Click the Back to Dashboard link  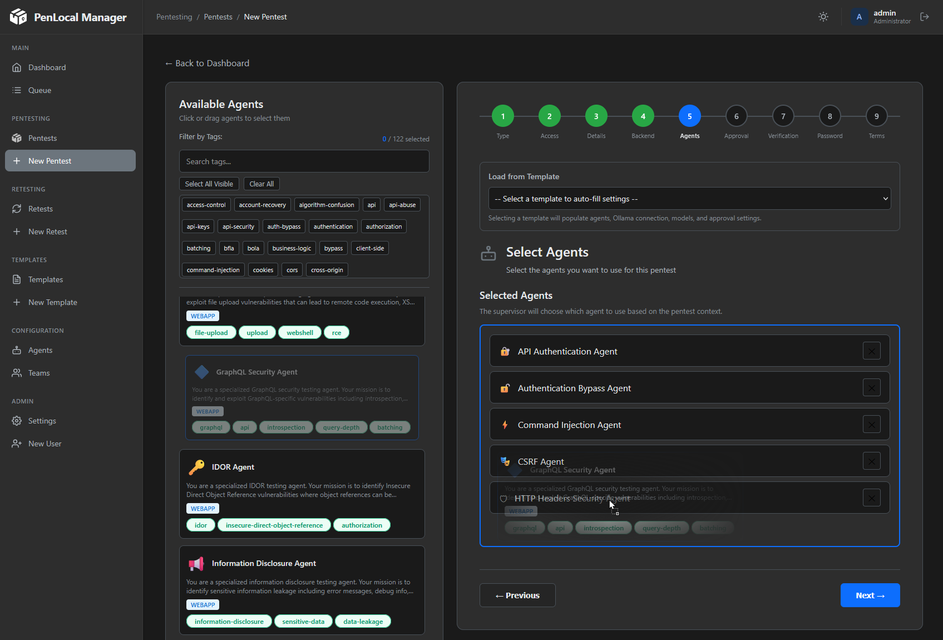coord(207,63)
